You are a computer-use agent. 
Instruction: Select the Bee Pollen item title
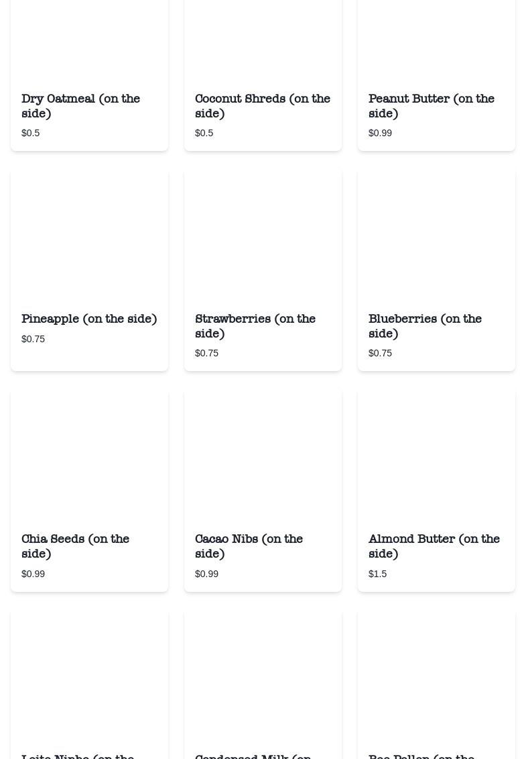tap(421, 755)
